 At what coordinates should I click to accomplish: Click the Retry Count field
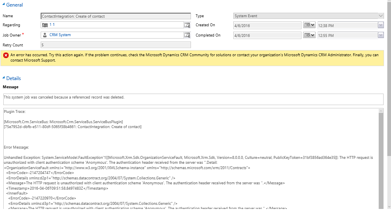(x=115, y=45)
